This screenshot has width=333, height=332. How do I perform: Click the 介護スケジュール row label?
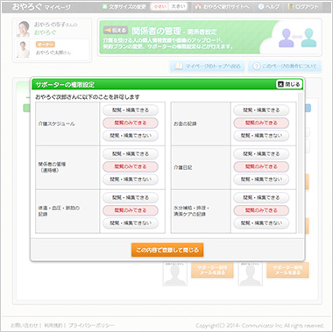[57, 124]
